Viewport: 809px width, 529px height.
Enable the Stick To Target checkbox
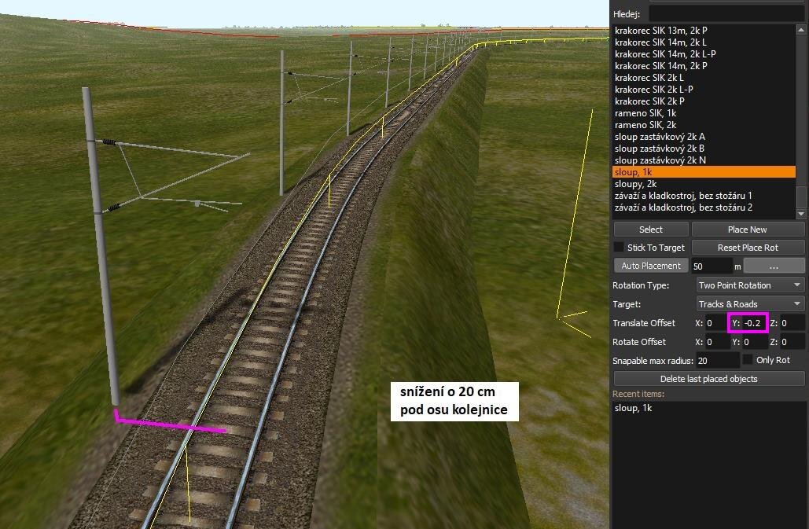619,248
